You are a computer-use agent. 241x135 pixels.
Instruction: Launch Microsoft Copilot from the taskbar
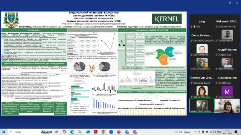click(64, 132)
